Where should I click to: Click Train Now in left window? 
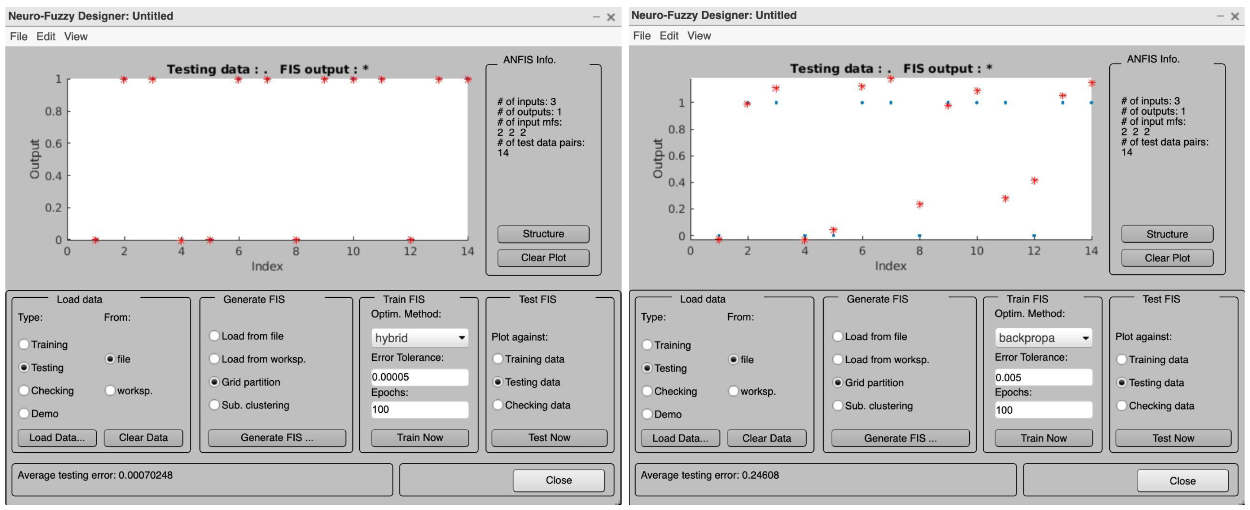point(420,437)
